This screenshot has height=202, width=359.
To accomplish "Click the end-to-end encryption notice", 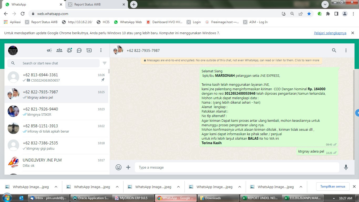I will click(x=231, y=60).
